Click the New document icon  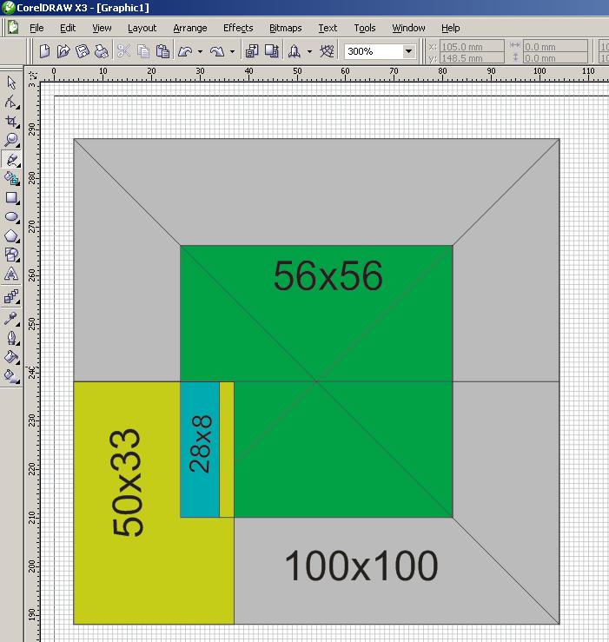tap(44, 51)
